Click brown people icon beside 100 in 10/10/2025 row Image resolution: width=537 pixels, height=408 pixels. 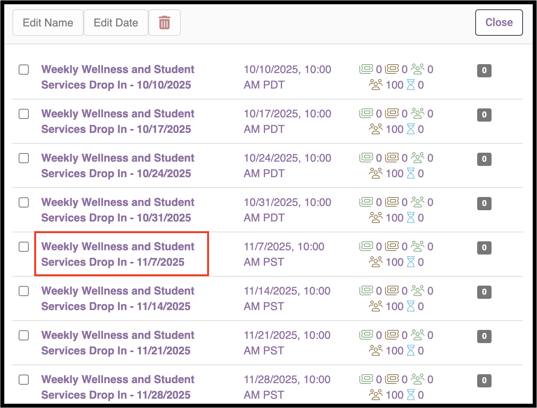point(376,85)
